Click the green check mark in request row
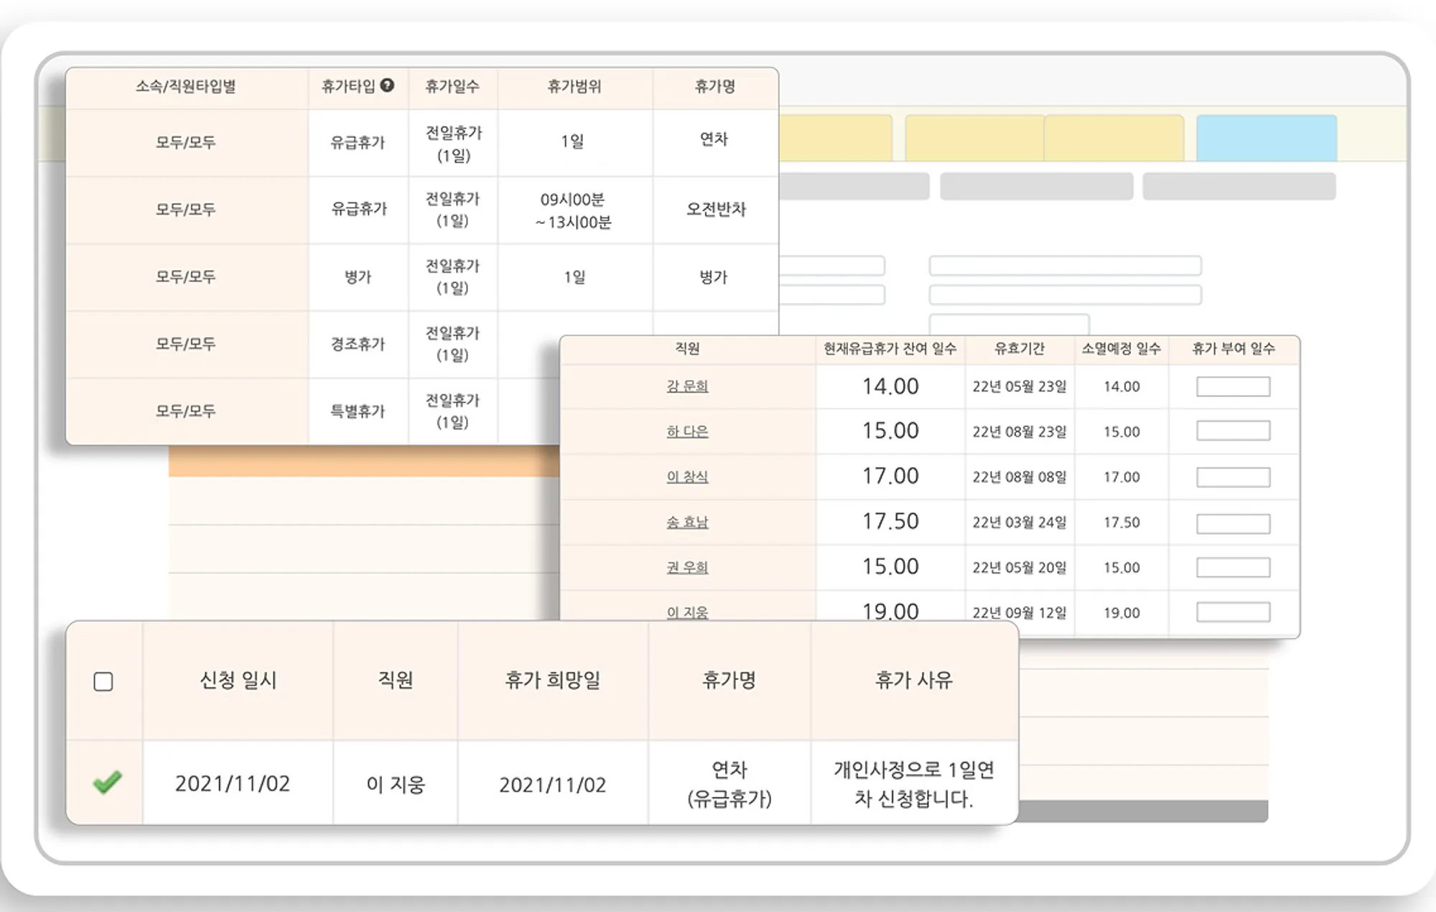 [108, 782]
